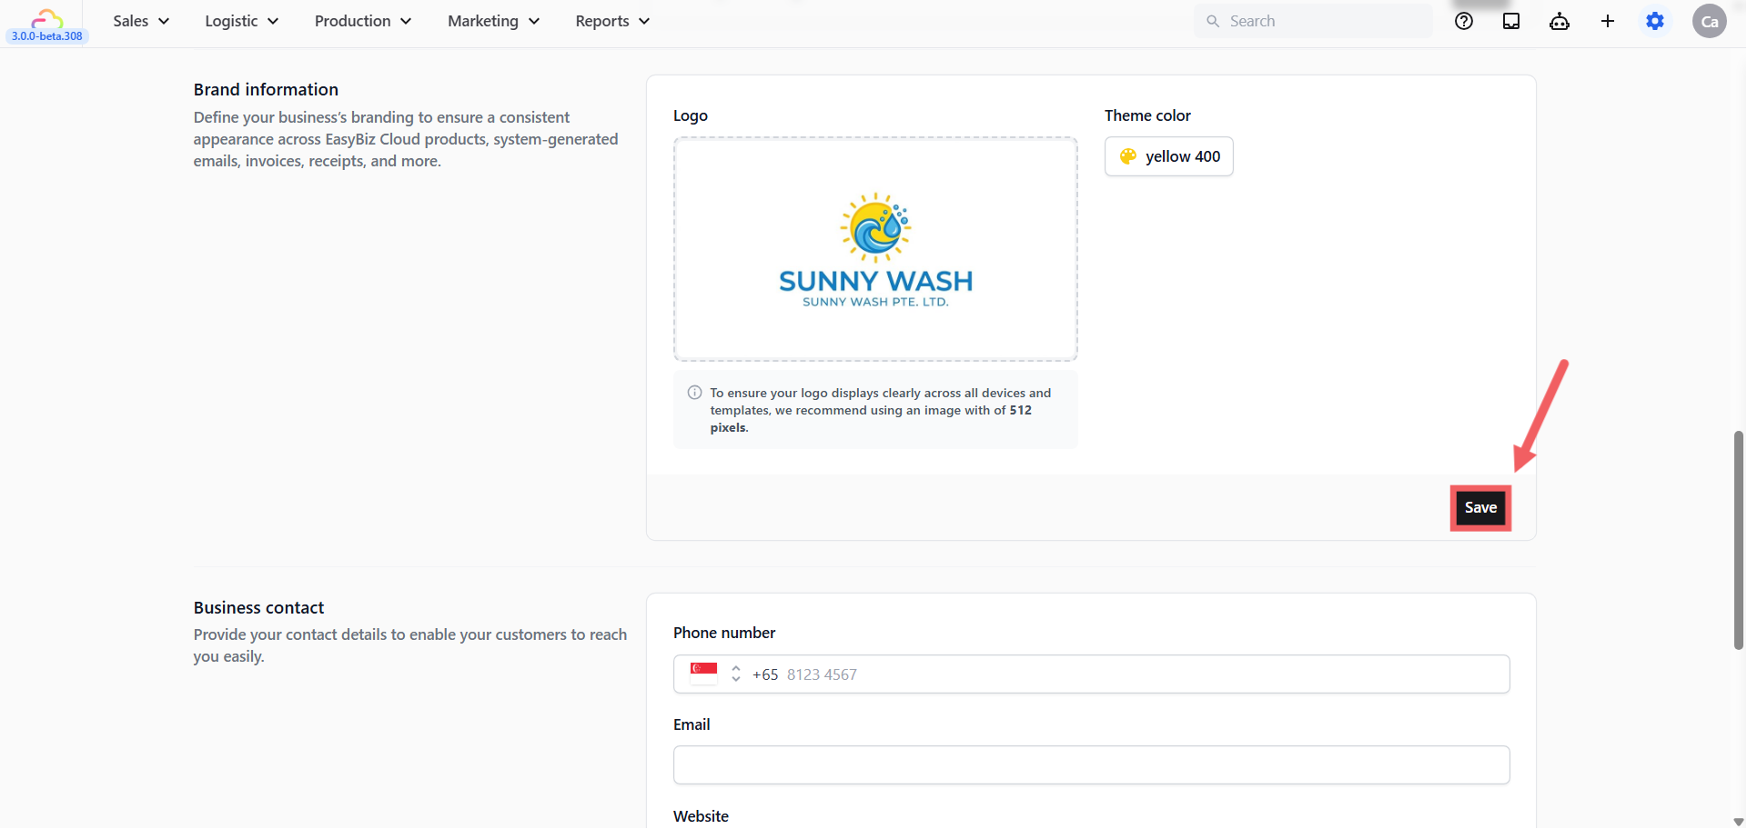1747x829 pixels.
Task: Open the robot assistant icon
Action: [x=1560, y=21]
